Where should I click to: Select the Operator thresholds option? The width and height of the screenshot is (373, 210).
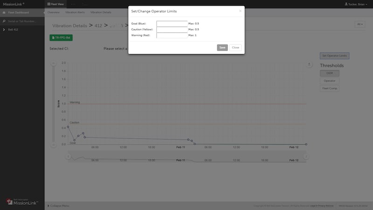point(329,81)
